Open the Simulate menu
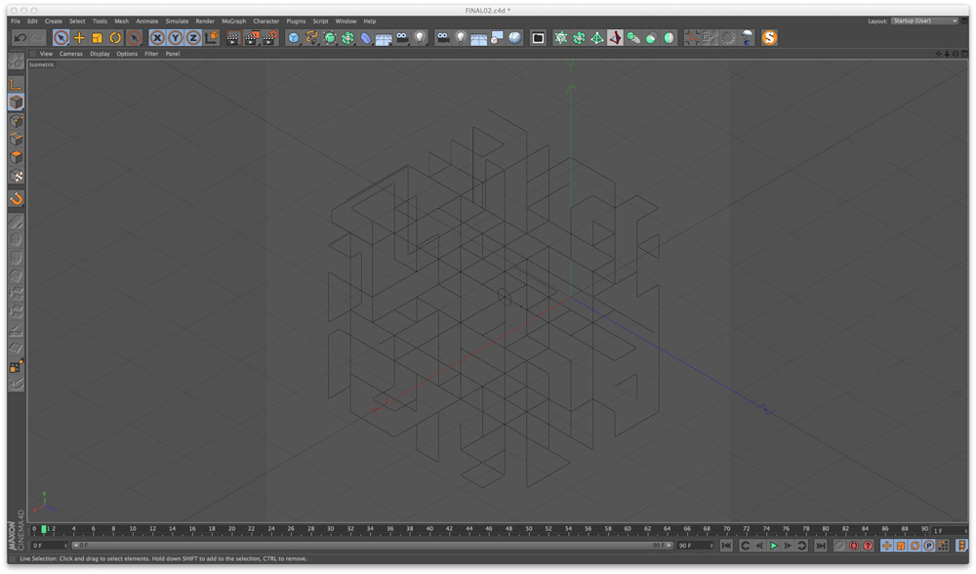Image resolution: width=976 pixels, height=574 pixels. pyautogui.click(x=177, y=21)
